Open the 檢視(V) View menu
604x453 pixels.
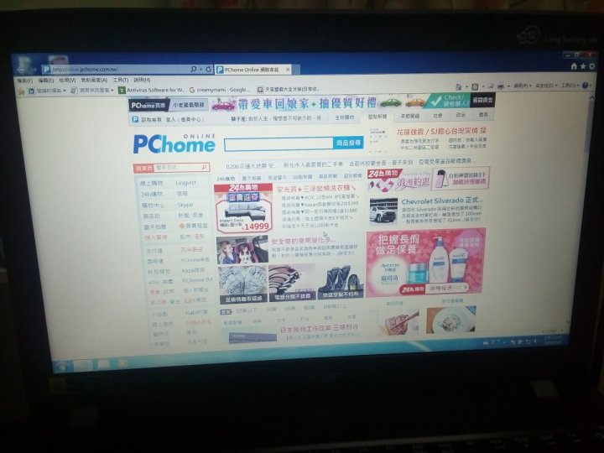pyautogui.click(x=67, y=81)
